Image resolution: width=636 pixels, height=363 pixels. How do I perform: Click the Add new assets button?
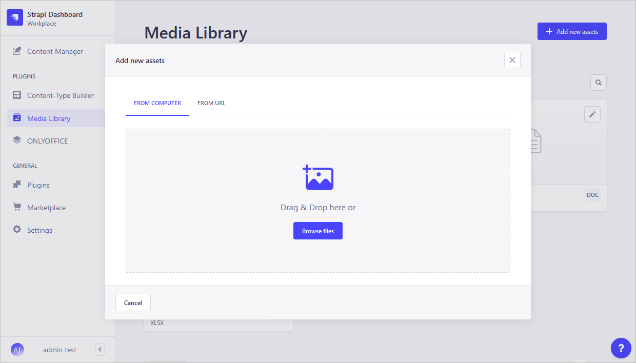tap(572, 31)
